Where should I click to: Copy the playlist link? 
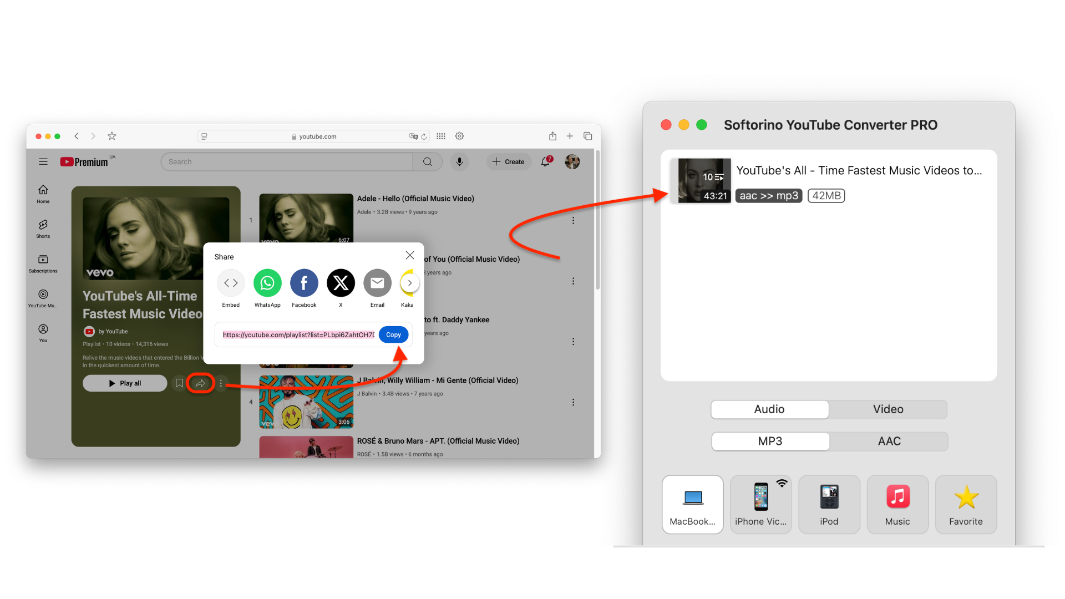393,334
